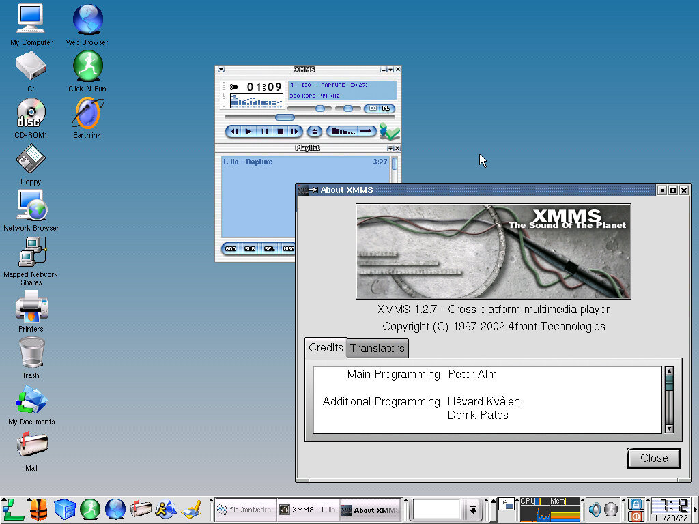Stop playback in XMMS player
Viewport: 699px width, 524px height.
[279, 132]
